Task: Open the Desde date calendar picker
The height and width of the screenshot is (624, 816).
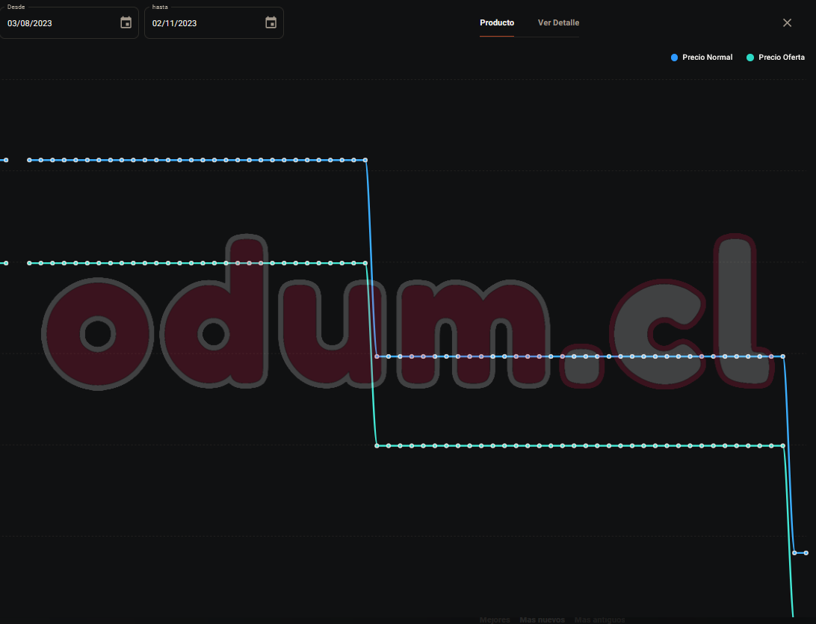Action: pos(126,22)
